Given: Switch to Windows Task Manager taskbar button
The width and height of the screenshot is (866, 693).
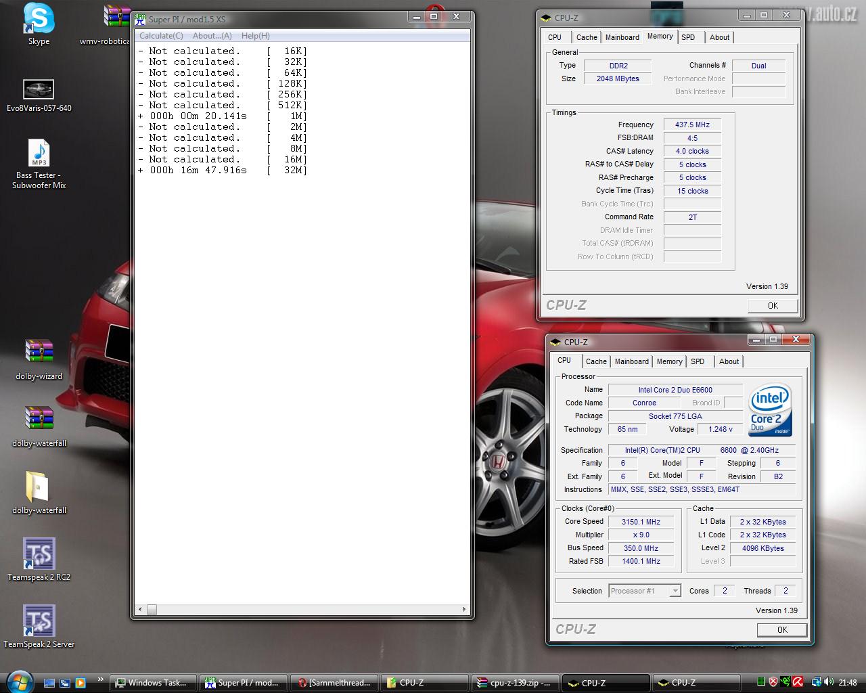Looking at the screenshot, I should pos(153,683).
